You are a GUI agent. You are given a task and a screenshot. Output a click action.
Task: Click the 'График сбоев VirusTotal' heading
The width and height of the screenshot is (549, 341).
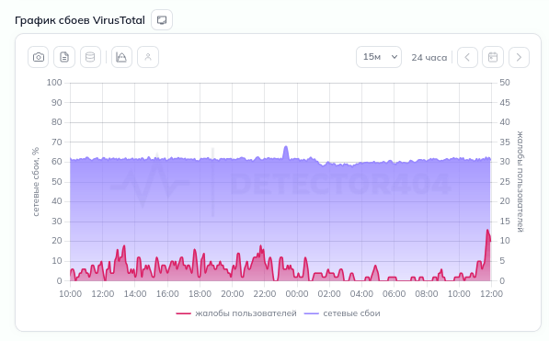pyautogui.click(x=80, y=20)
